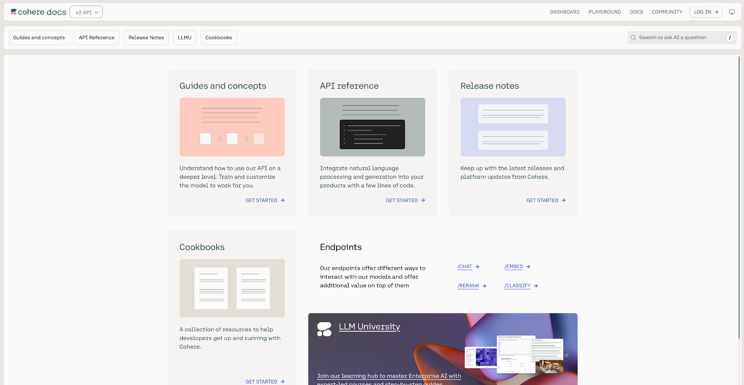Focus the Search or ask AI field
Screen dimensions: 744x385
[682, 38]
